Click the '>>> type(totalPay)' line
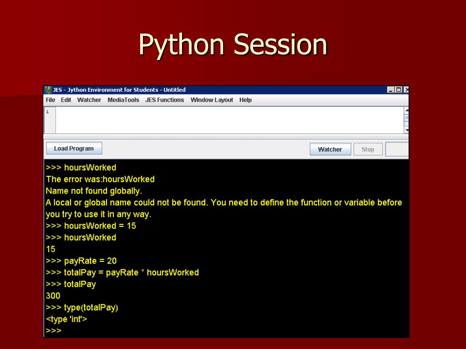466x349 pixels. 82,308
